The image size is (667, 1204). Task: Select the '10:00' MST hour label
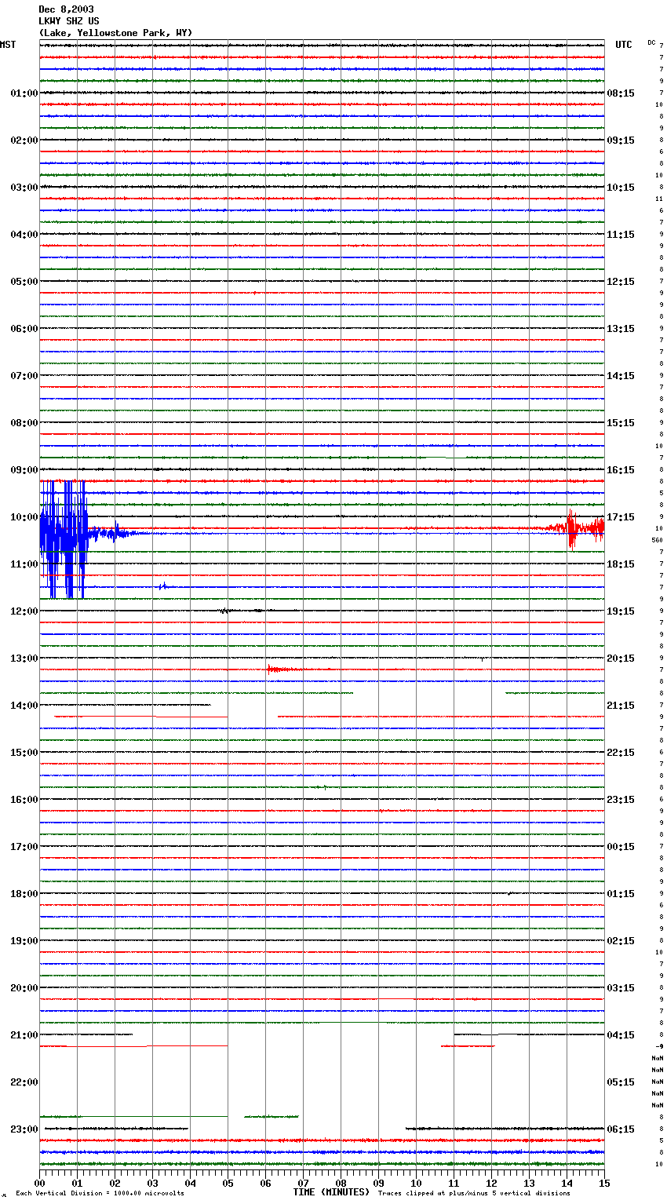(x=24, y=517)
